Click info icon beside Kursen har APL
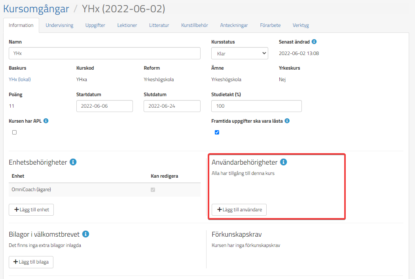This screenshot has width=415, height=279. pos(46,121)
